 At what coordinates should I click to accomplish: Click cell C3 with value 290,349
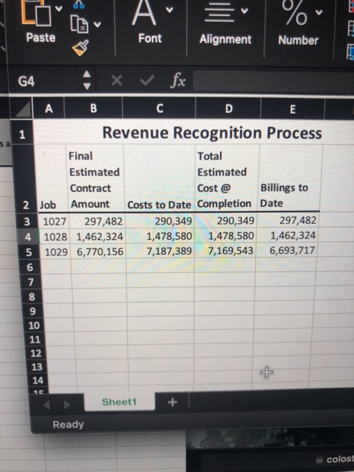pos(160,221)
